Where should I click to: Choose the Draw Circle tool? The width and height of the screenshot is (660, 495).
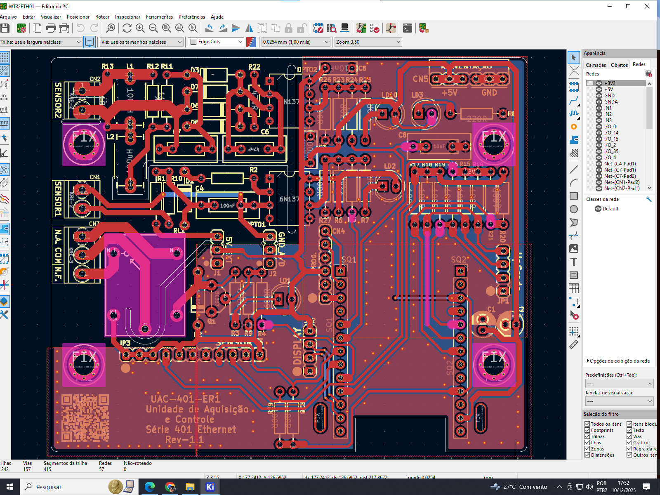[x=574, y=209]
